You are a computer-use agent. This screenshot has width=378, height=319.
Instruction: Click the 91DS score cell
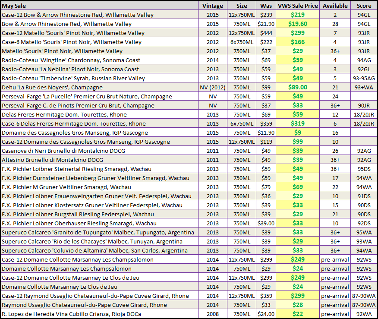point(364,196)
